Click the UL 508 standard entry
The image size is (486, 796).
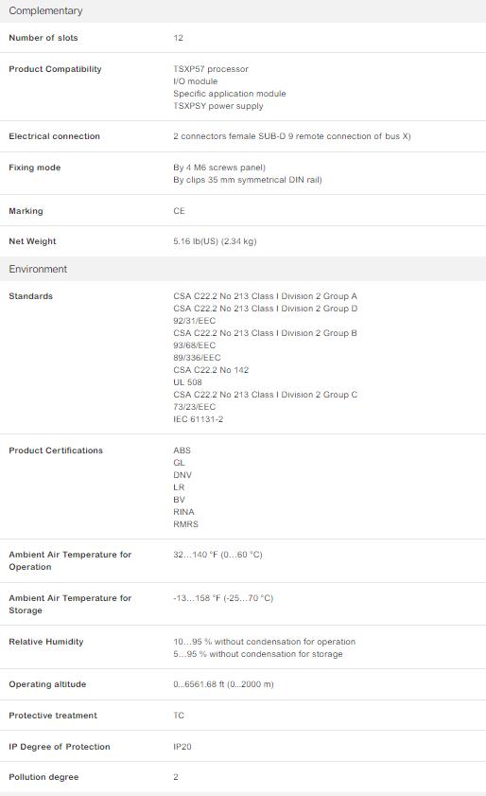[x=187, y=382]
